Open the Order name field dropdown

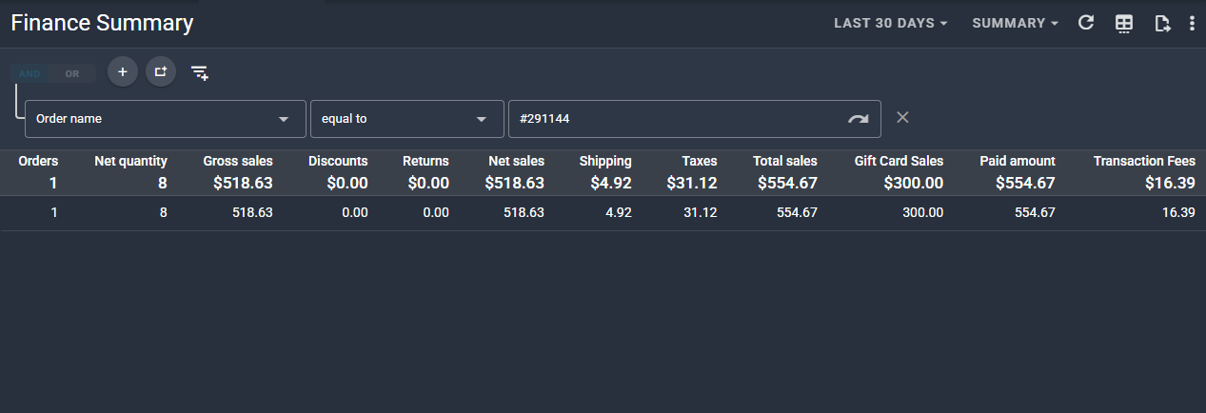tap(165, 119)
